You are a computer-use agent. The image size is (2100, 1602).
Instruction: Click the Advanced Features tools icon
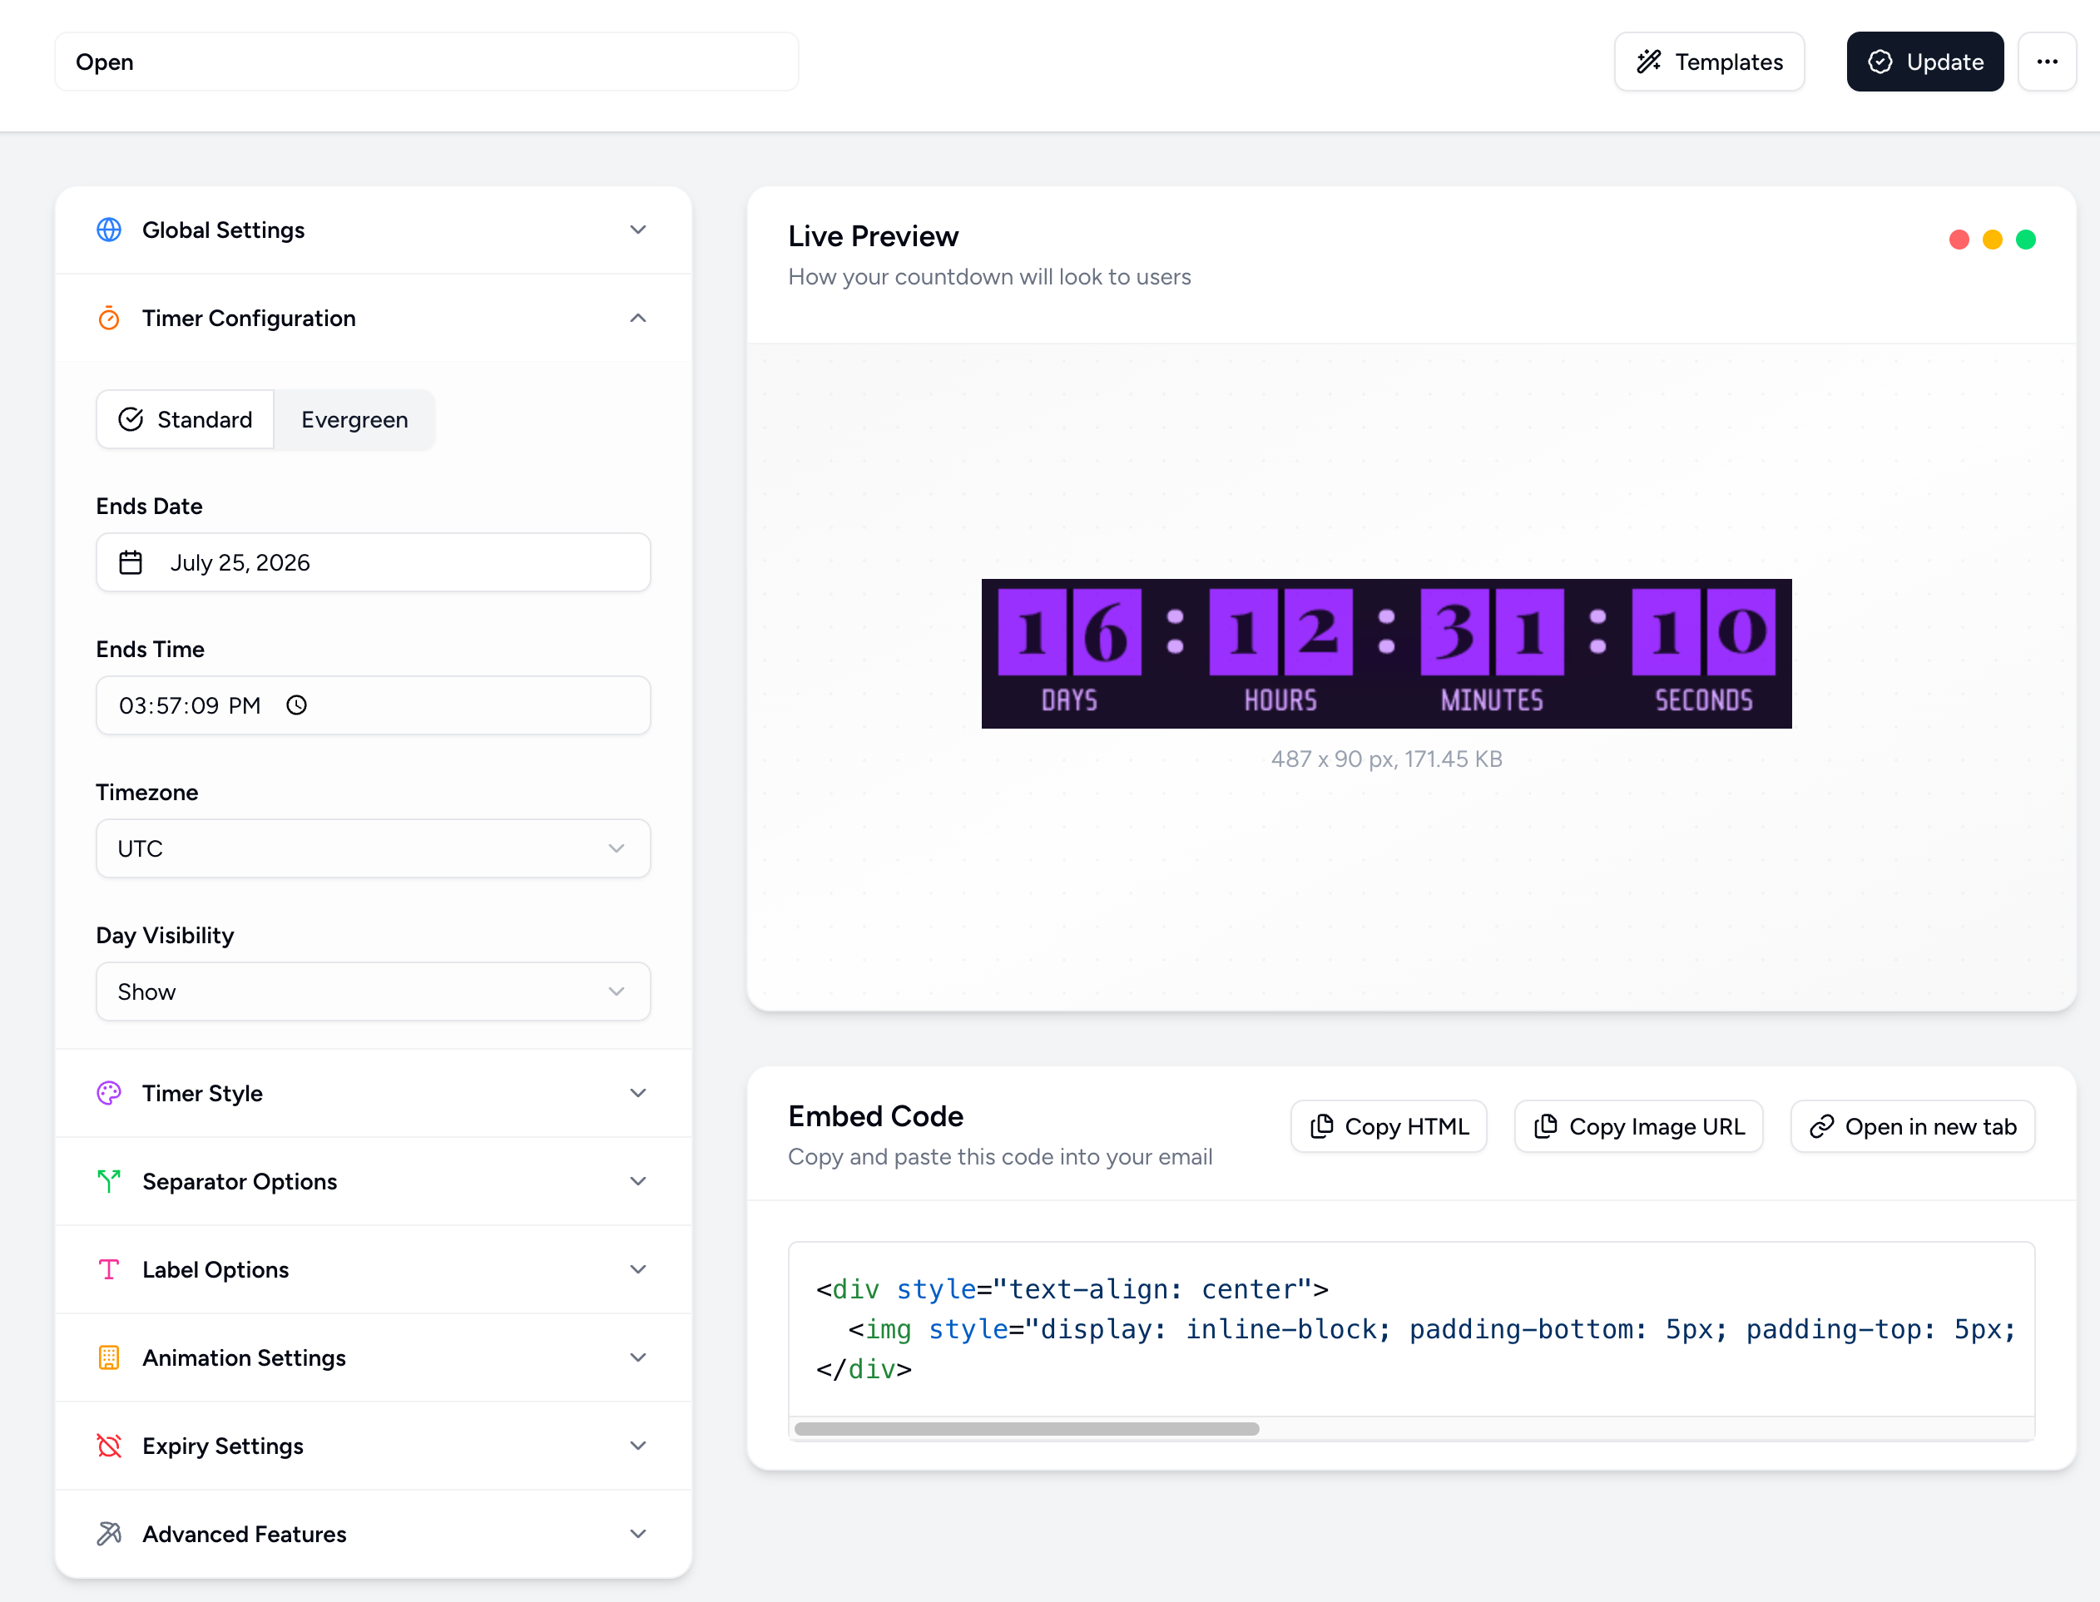tap(109, 1533)
